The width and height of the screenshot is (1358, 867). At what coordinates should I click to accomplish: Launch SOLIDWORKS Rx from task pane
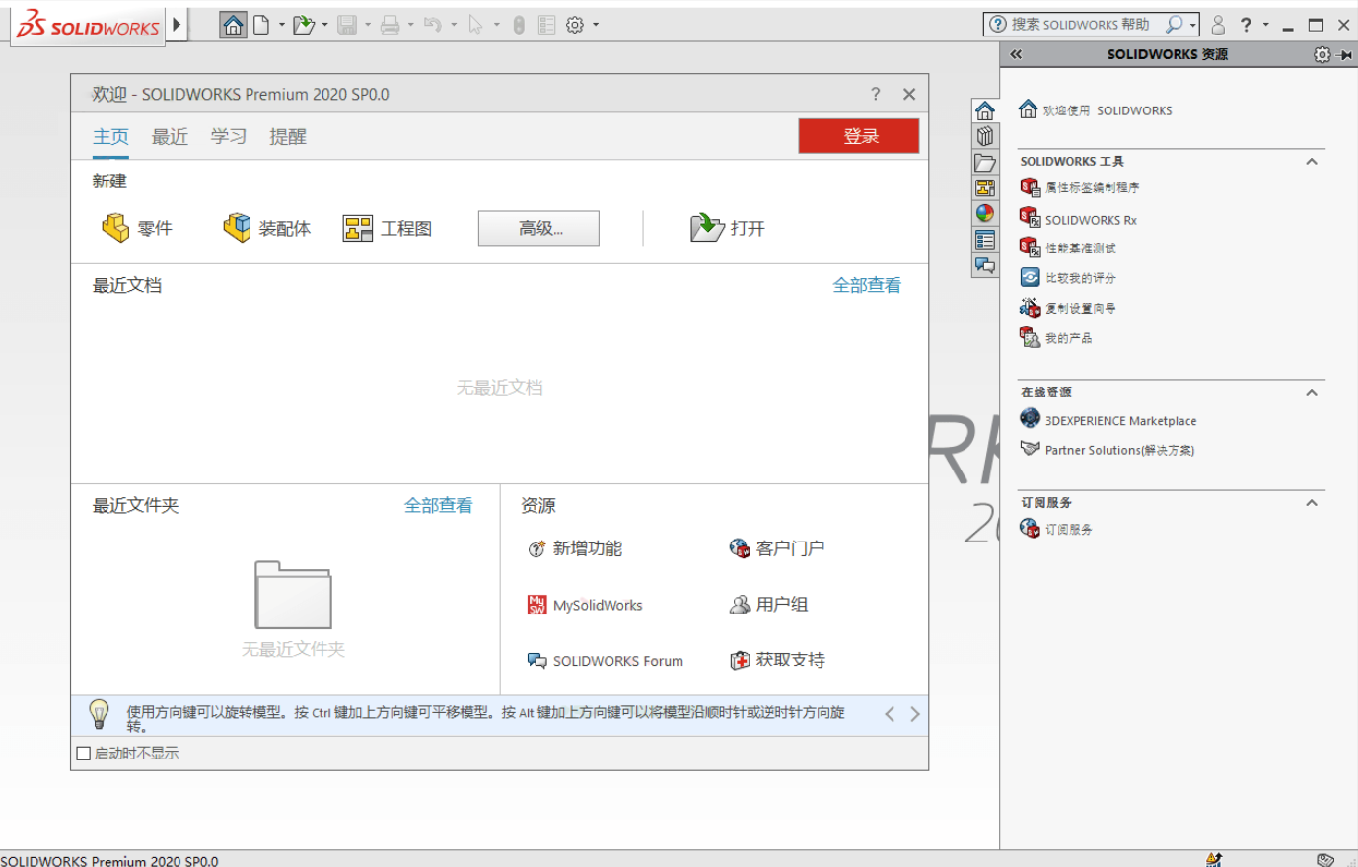coord(1079,219)
